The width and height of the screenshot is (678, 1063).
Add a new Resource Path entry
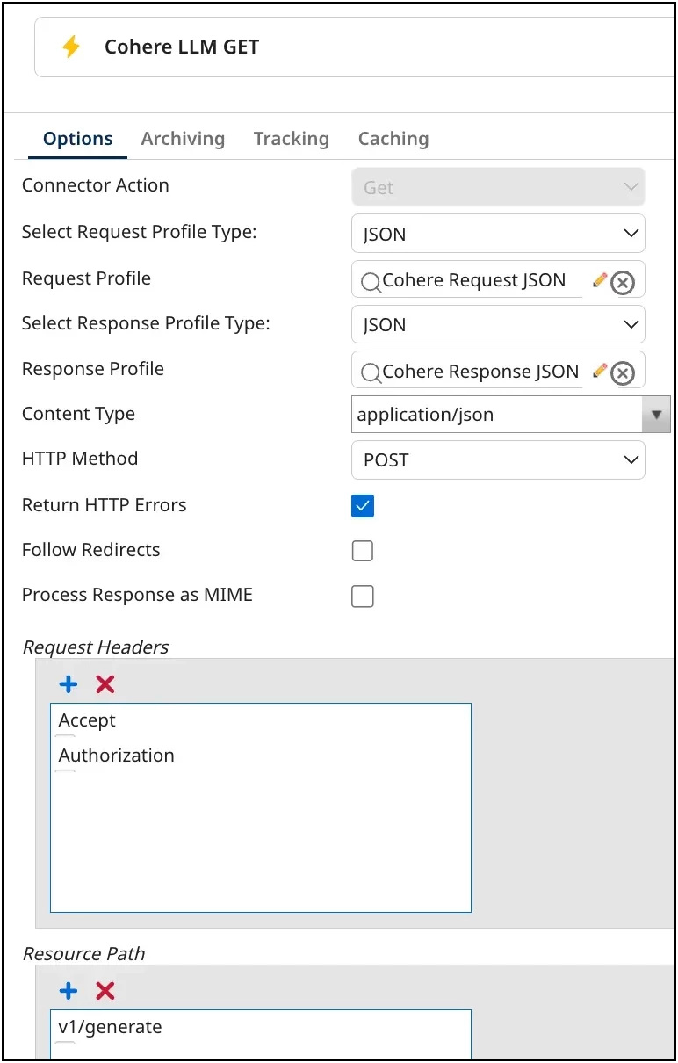point(69,991)
